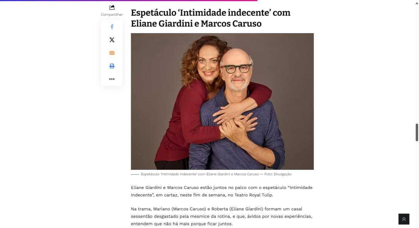
Task: Open the Eliane Giardini and Marcos Caruso photo
Action: pos(222,101)
